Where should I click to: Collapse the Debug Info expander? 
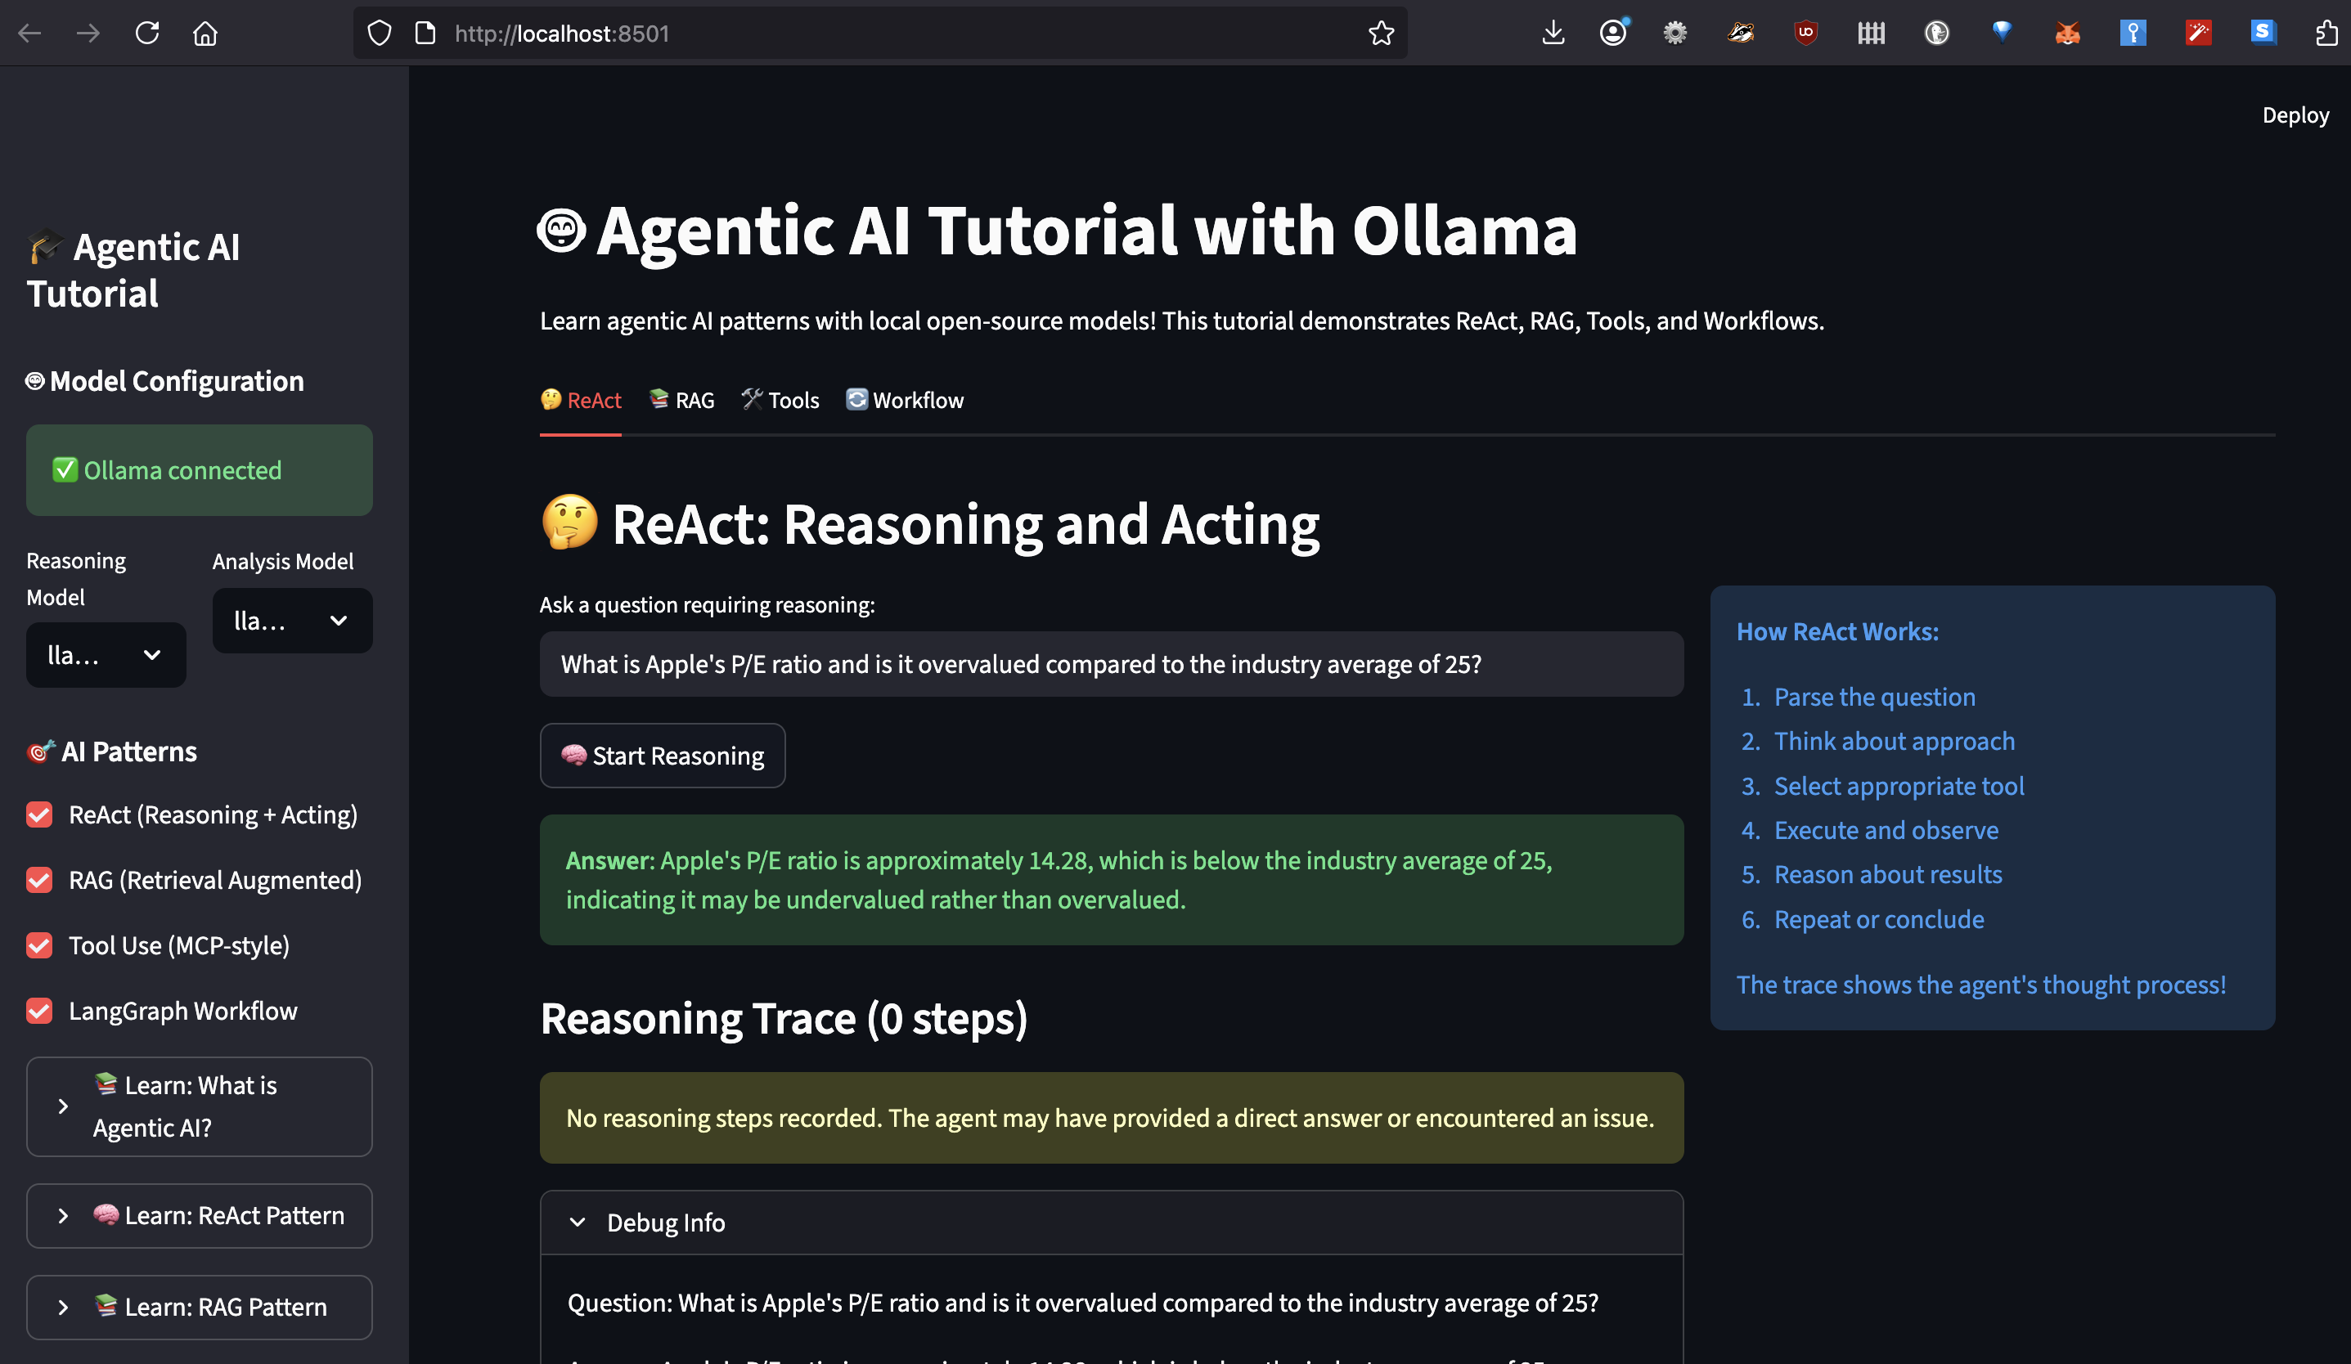click(666, 1223)
